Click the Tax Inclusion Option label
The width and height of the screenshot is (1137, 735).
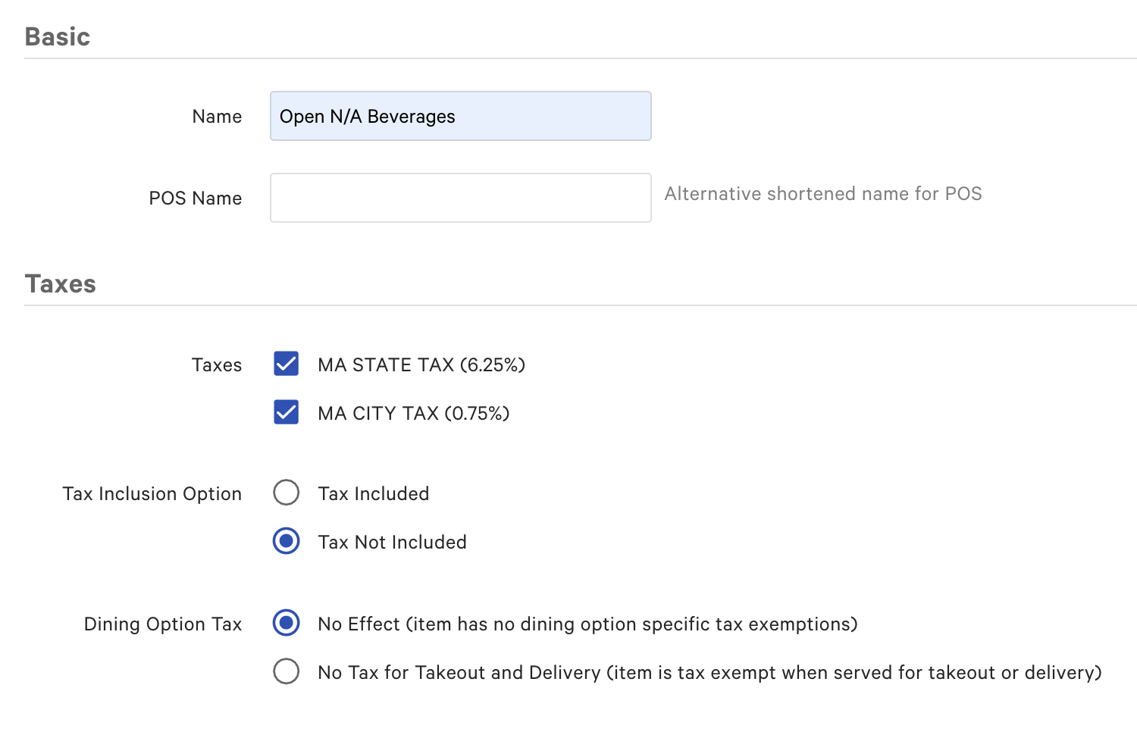152,493
